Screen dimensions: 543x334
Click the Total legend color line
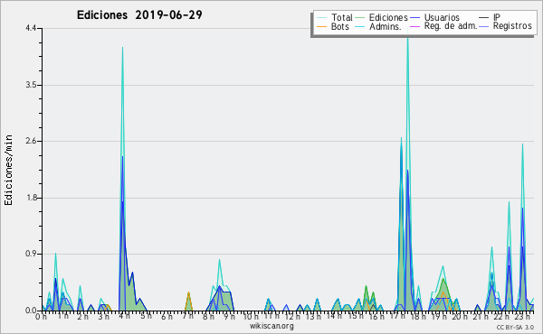[321, 18]
